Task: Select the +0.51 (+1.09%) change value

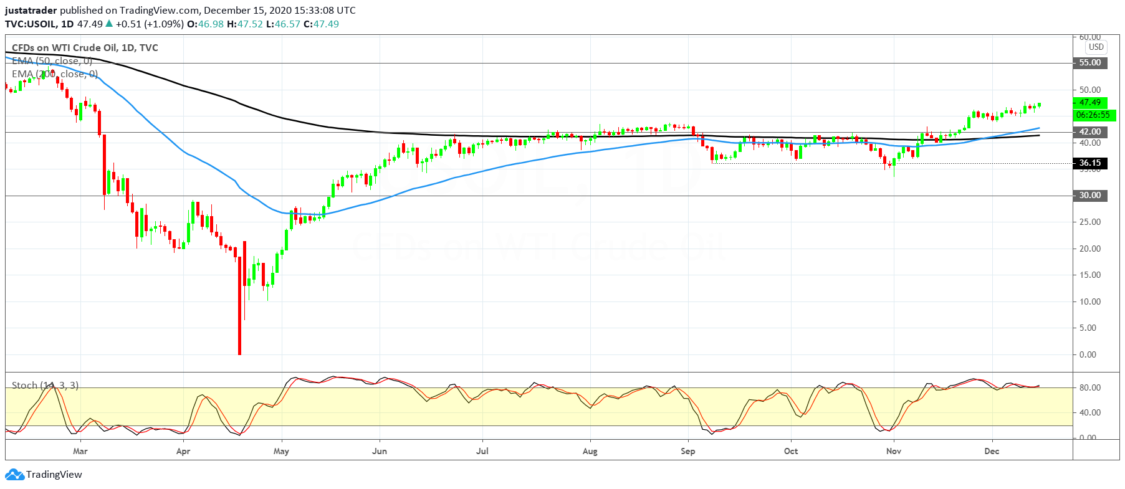Action: [150, 24]
